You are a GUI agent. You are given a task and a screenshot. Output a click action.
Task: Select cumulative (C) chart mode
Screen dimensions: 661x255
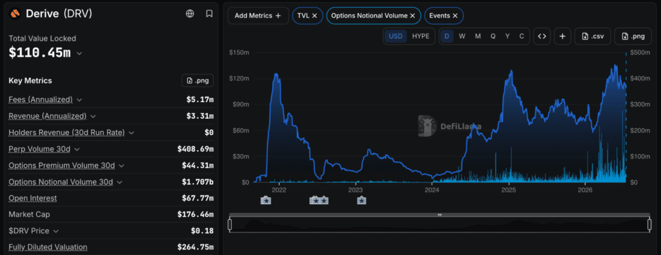(x=522, y=36)
